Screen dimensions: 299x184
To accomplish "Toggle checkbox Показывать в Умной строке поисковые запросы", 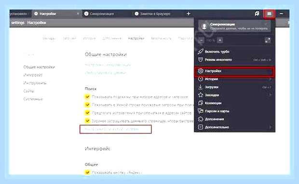I will [x=87, y=105].
